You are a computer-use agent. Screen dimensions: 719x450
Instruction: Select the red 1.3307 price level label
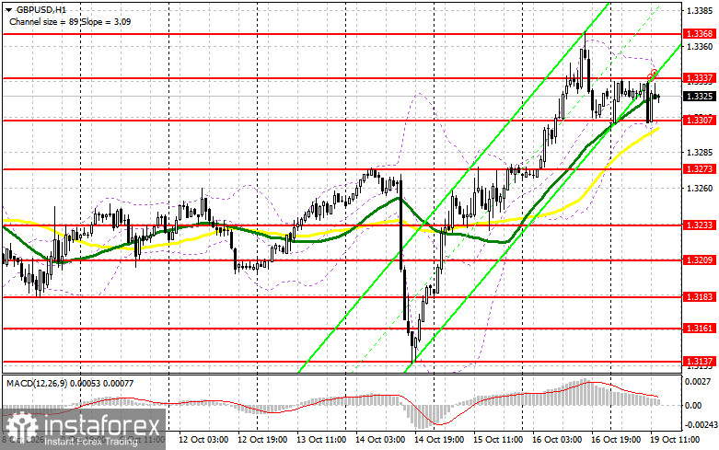700,120
